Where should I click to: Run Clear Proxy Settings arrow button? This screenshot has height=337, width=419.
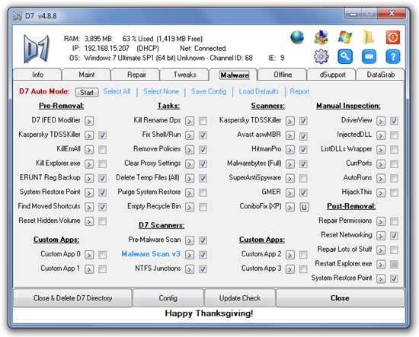pyautogui.click(x=190, y=164)
